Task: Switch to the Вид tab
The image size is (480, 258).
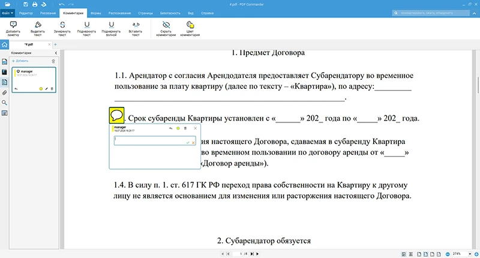Action: pos(191,13)
